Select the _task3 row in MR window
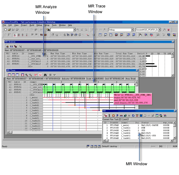The width and height of the screenshot is (179, 175). coord(138,130)
